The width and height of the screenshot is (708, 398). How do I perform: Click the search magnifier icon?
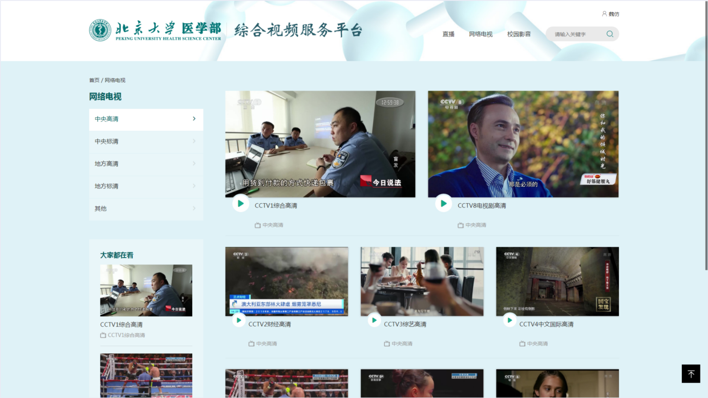click(610, 34)
